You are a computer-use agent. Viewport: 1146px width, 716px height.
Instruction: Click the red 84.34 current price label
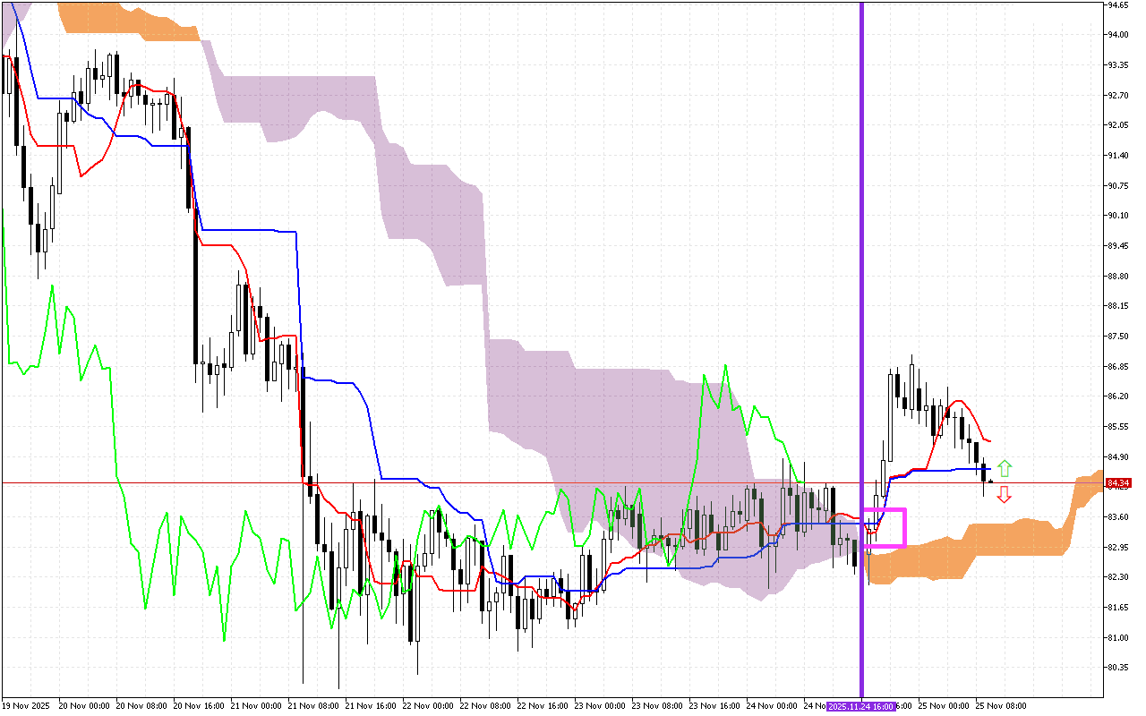point(1117,483)
